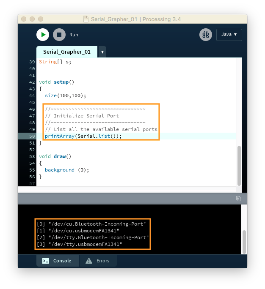Viewport: 265px width, 289px height.
Task: Click line number 44 in the gutter
Action: [32, 95]
